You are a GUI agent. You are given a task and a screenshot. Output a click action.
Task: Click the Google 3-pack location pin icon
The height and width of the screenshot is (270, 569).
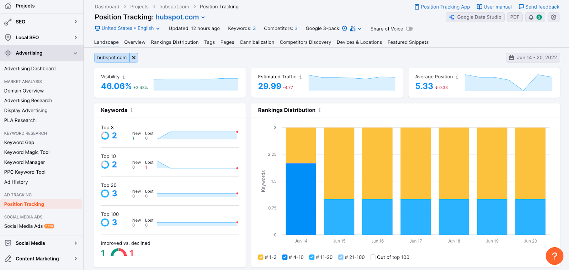click(345, 28)
